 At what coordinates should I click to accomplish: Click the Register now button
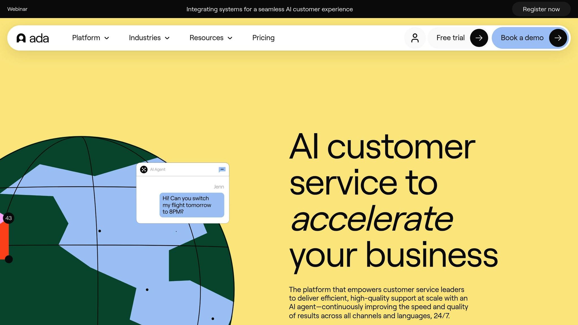(x=541, y=9)
